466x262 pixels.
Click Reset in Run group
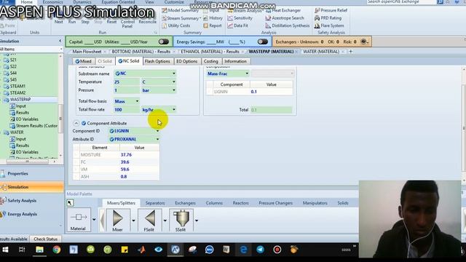coord(111,22)
